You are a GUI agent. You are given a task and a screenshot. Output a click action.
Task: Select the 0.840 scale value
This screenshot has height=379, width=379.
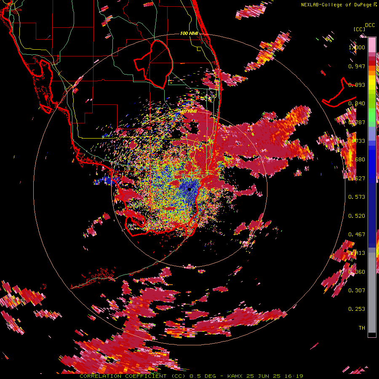(357, 104)
